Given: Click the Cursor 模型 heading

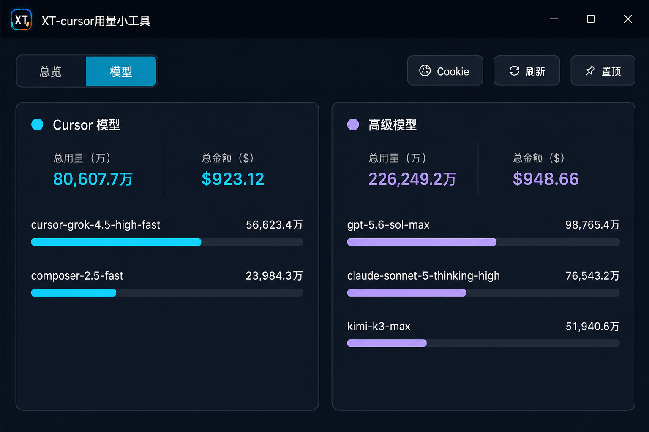Looking at the screenshot, I should [x=86, y=125].
